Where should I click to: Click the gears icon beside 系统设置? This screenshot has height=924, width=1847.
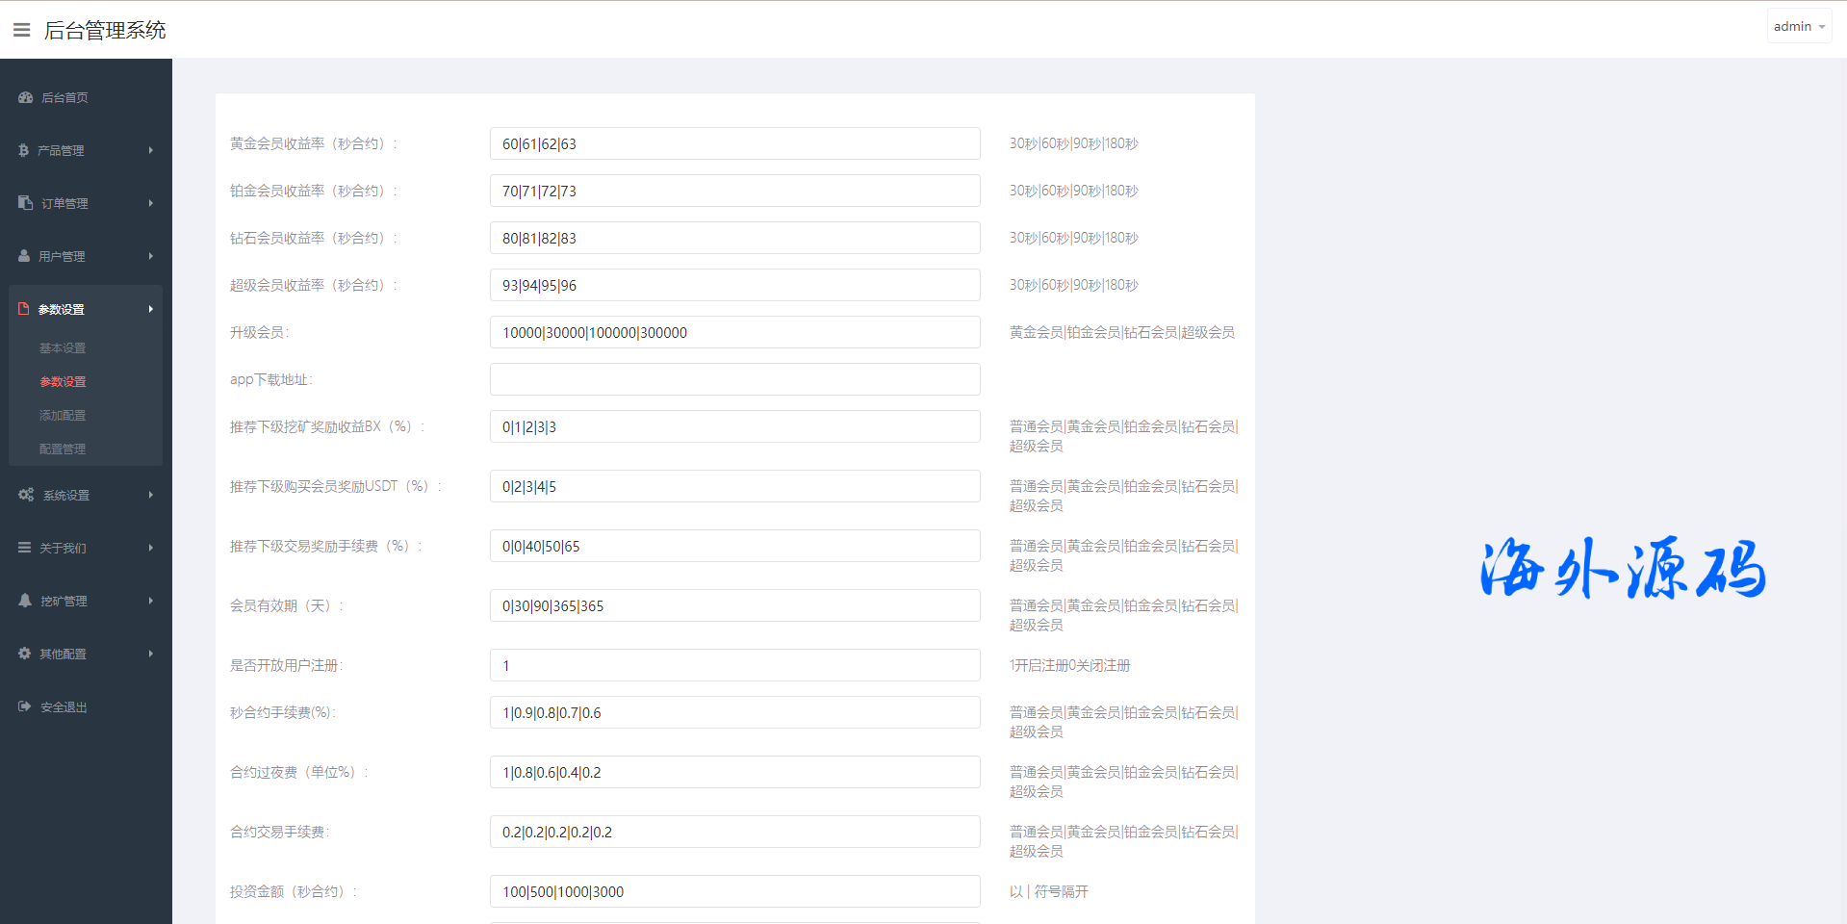pos(25,495)
